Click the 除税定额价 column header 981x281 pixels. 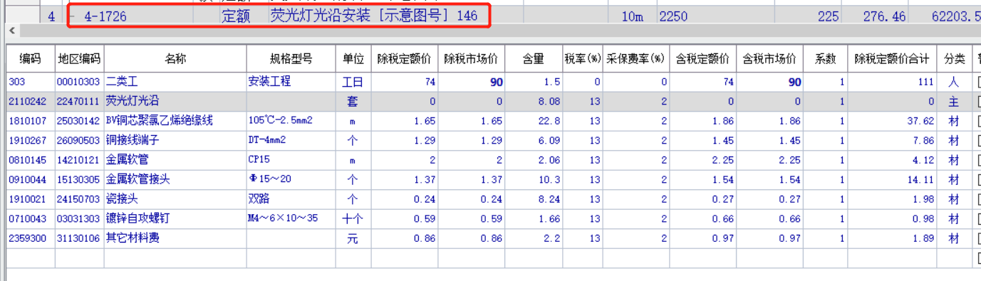pos(404,58)
